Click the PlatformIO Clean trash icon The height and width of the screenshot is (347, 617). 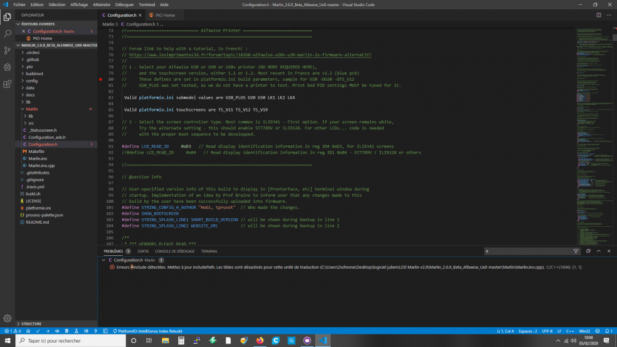pyautogui.click(x=67, y=331)
